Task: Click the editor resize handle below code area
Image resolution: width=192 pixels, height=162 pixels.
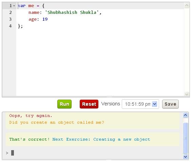Action: tap(109, 97)
